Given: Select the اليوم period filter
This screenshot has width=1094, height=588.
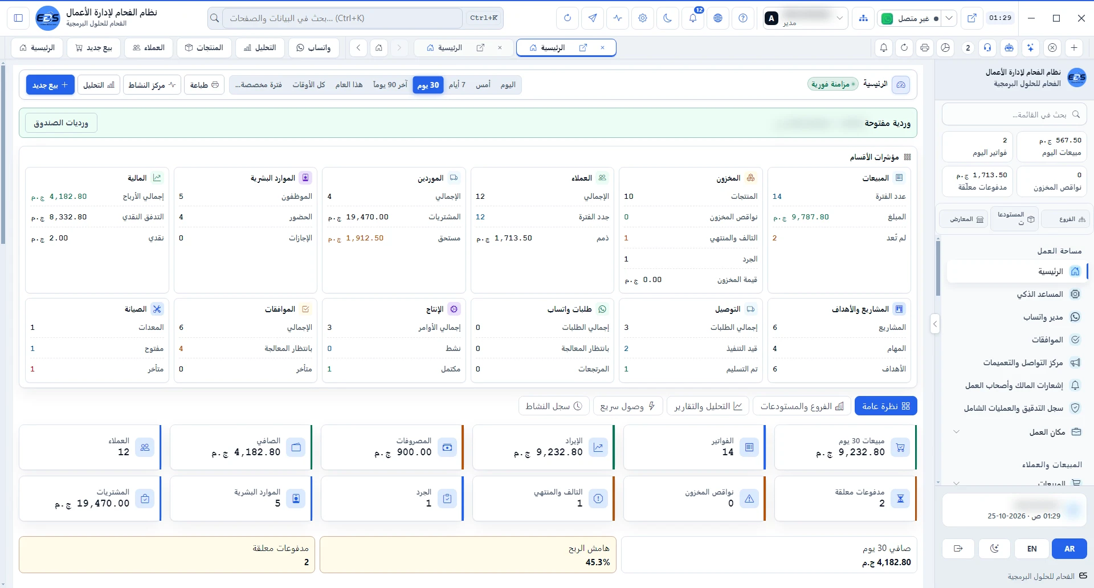Looking at the screenshot, I should coord(508,85).
